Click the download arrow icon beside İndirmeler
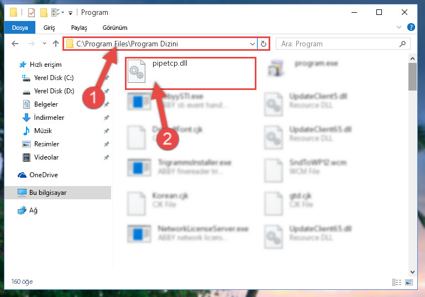425x297 pixels. point(27,118)
